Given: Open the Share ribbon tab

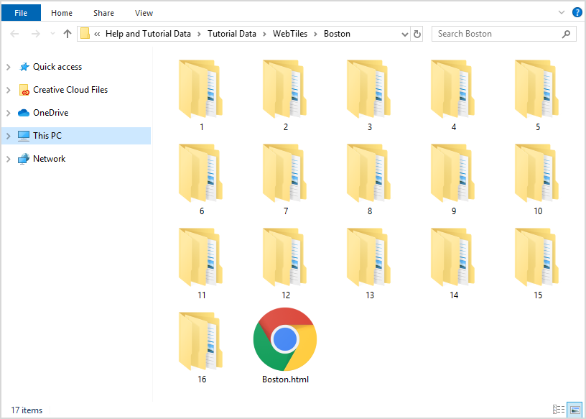Looking at the screenshot, I should click(x=103, y=13).
